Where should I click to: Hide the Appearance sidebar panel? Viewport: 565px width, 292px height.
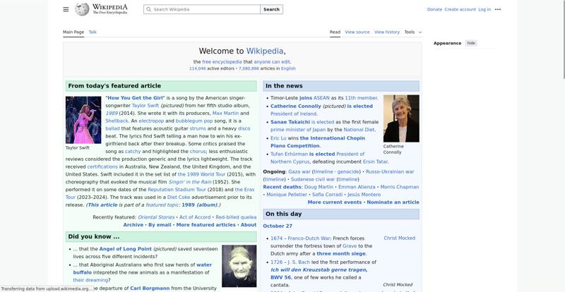471,43
